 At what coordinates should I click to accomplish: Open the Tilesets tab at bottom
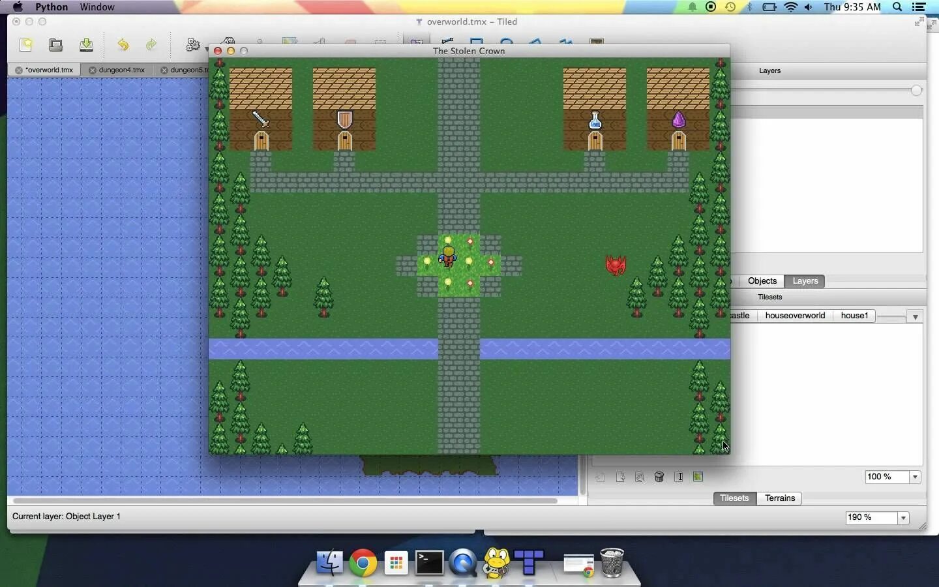point(734,498)
